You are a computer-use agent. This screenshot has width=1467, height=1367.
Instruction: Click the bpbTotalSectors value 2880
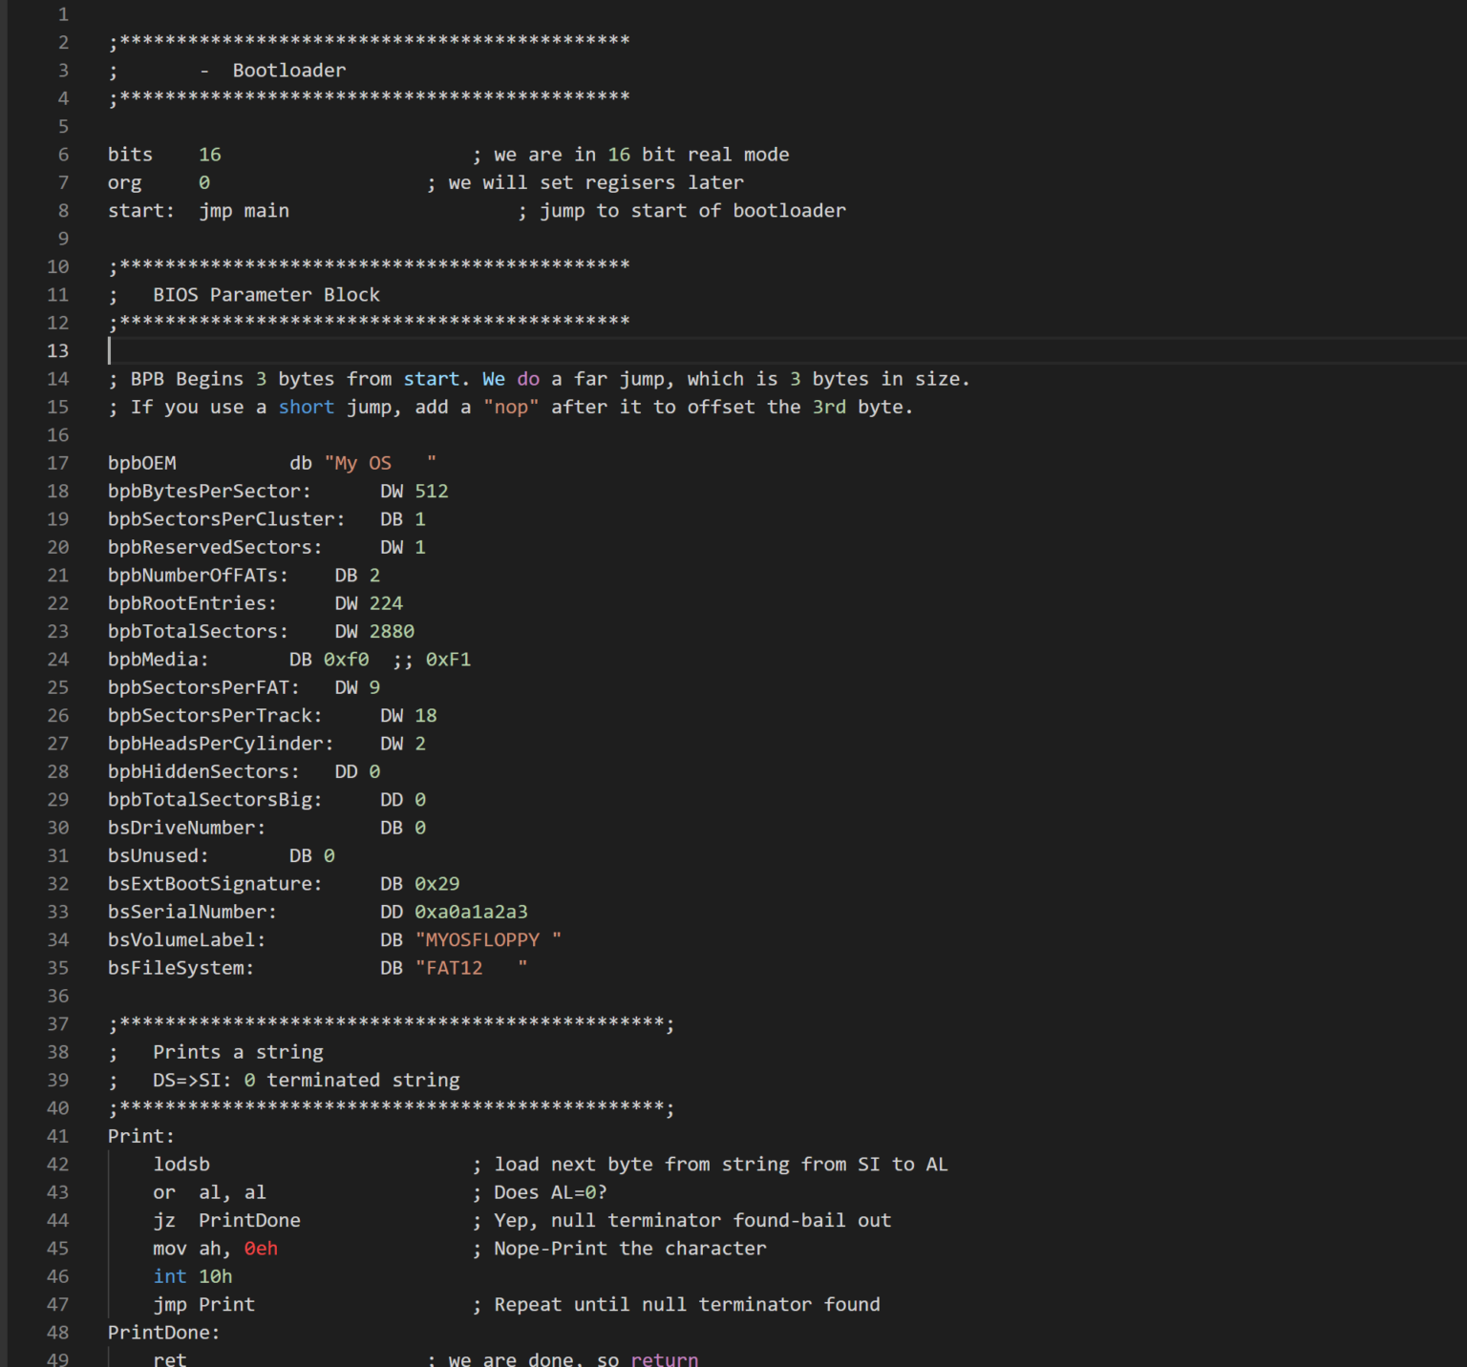coord(392,631)
